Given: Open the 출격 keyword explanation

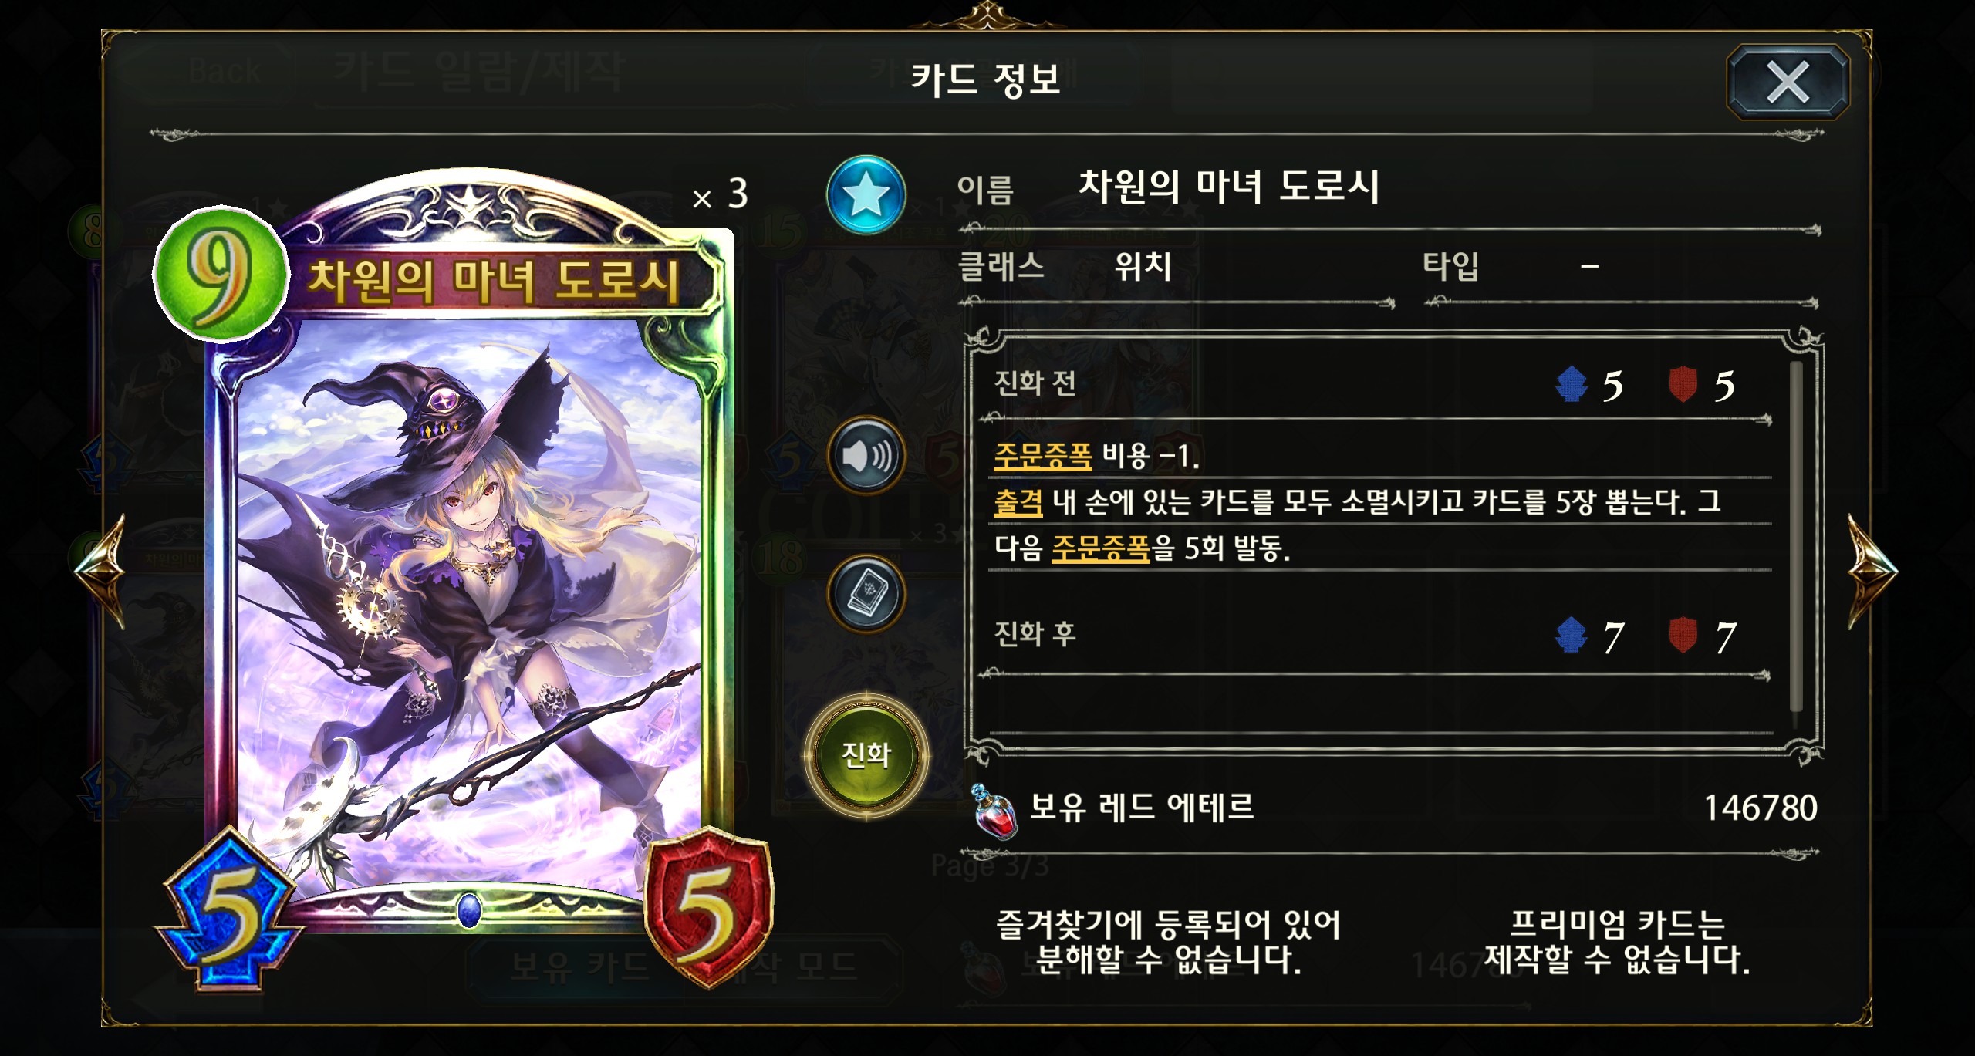Looking at the screenshot, I should coord(1018,503).
